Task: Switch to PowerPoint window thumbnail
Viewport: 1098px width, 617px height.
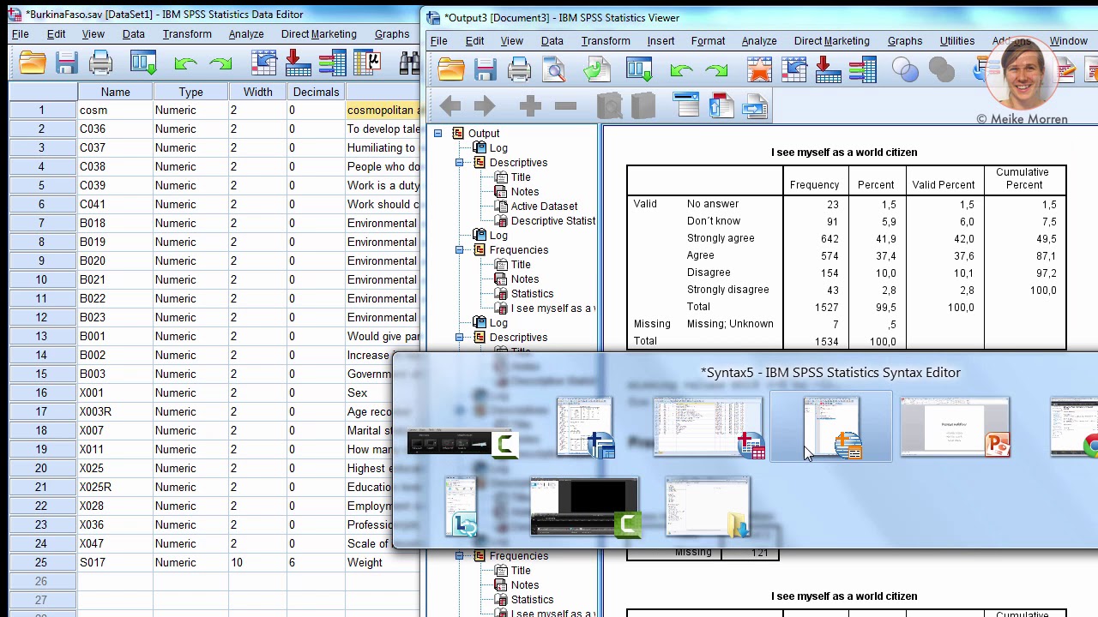Action: click(955, 427)
